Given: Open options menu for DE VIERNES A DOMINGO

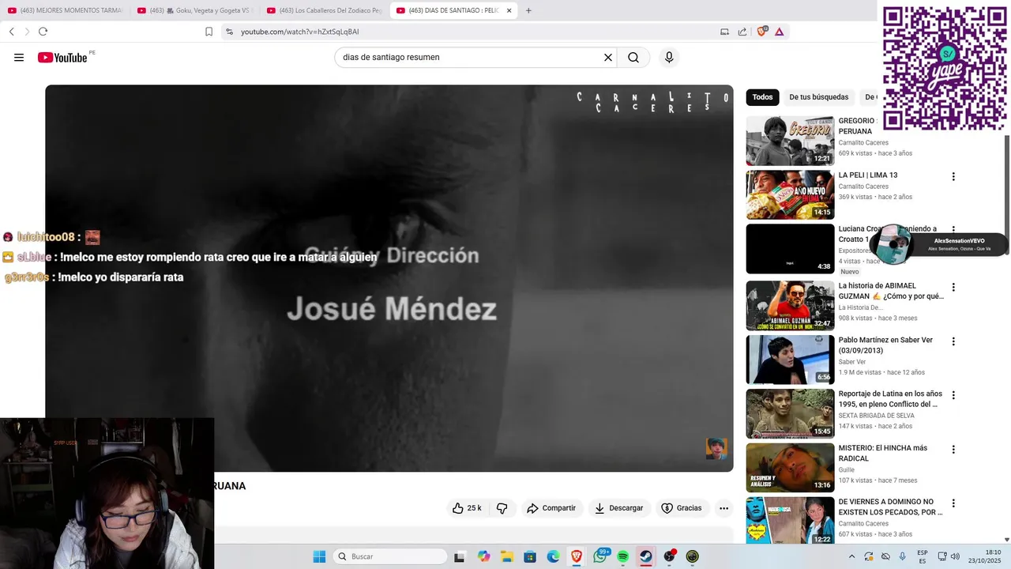Looking at the screenshot, I should click(953, 503).
